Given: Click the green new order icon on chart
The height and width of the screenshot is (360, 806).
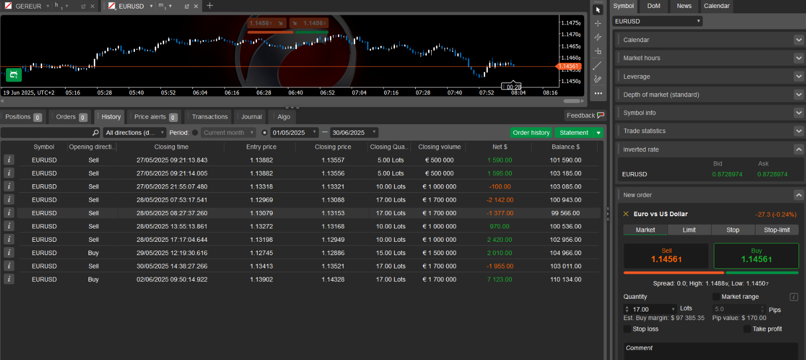Looking at the screenshot, I should pos(14,75).
